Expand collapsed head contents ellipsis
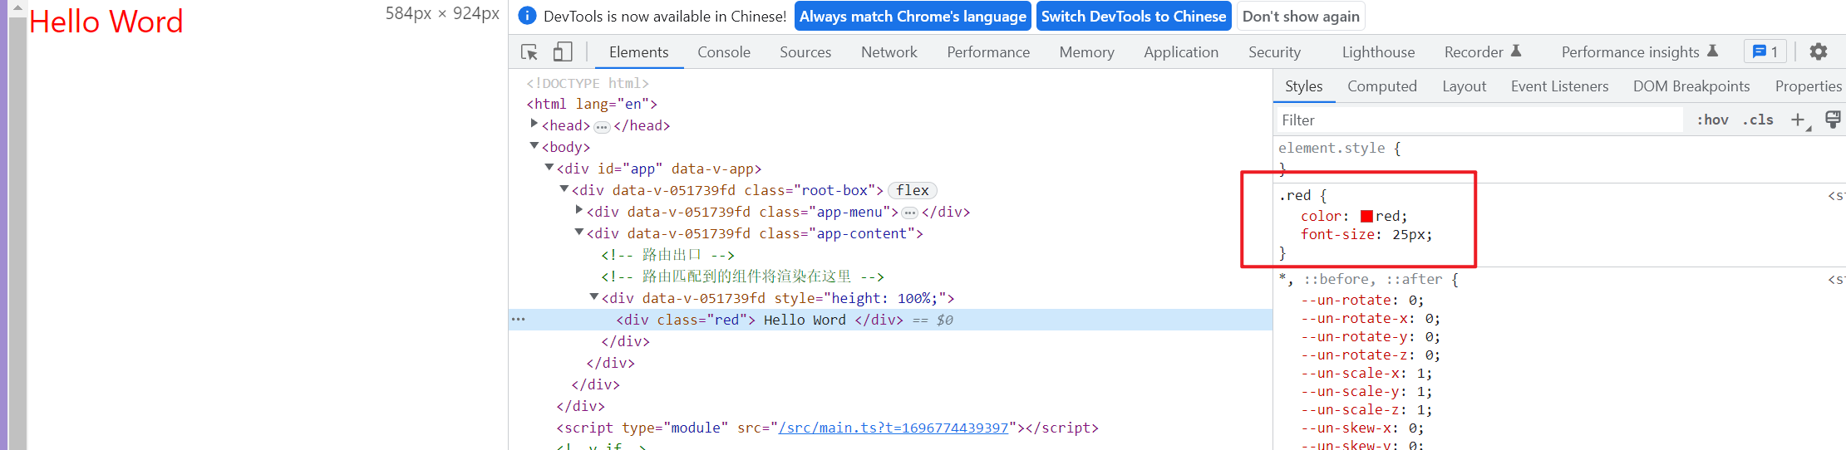This screenshot has width=1846, height=450. 602,126
